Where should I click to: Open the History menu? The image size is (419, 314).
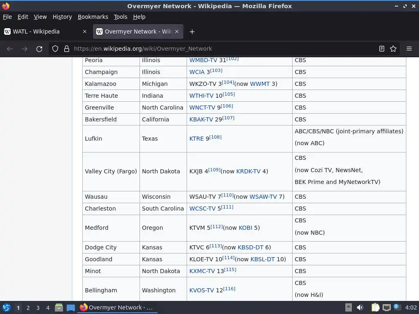point(62,17)
